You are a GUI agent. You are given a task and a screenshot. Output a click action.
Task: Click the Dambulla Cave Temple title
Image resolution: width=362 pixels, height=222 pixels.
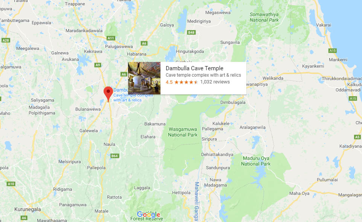click(x=194, y=68)
